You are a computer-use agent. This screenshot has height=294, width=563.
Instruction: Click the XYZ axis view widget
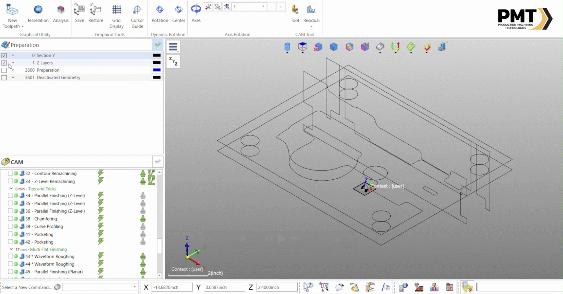[173, 61]
